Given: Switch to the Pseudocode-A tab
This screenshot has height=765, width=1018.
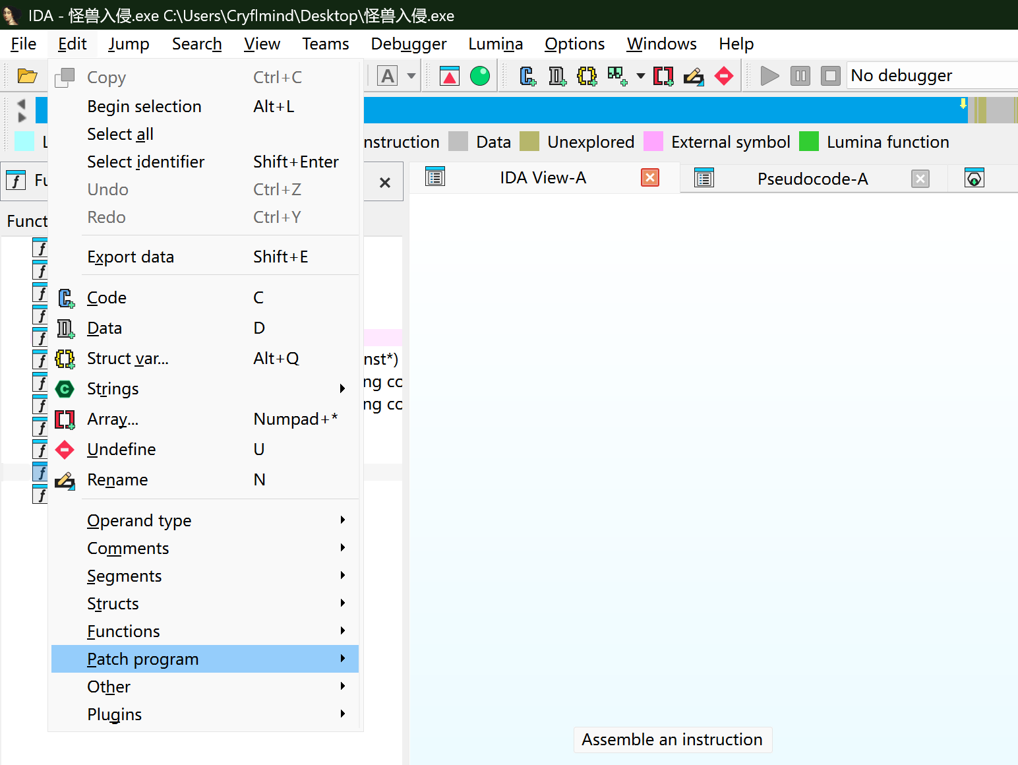Looking at the screenshot, I should pos(812,179).
